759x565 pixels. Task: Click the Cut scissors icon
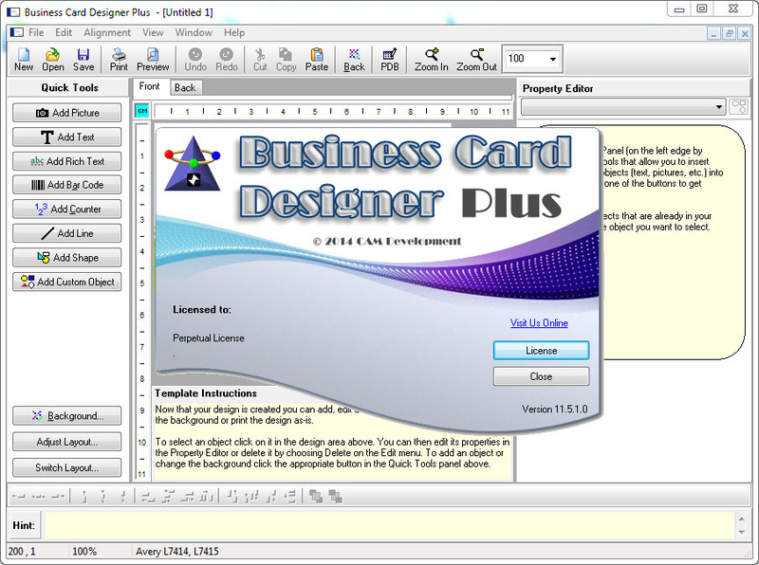point(260,60)
